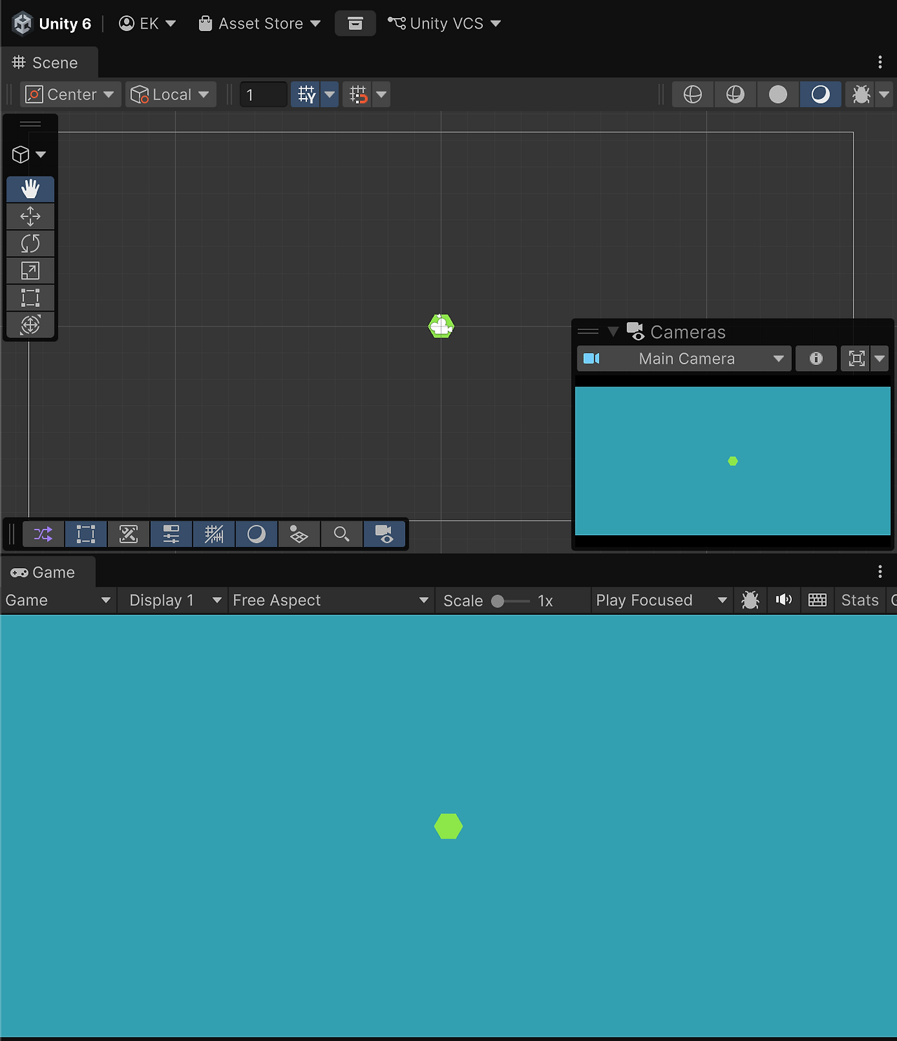Toggle the scene camera overlay icon

(x=385, y=534)
